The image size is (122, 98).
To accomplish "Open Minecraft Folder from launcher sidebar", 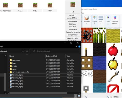I will coord(73,38).
